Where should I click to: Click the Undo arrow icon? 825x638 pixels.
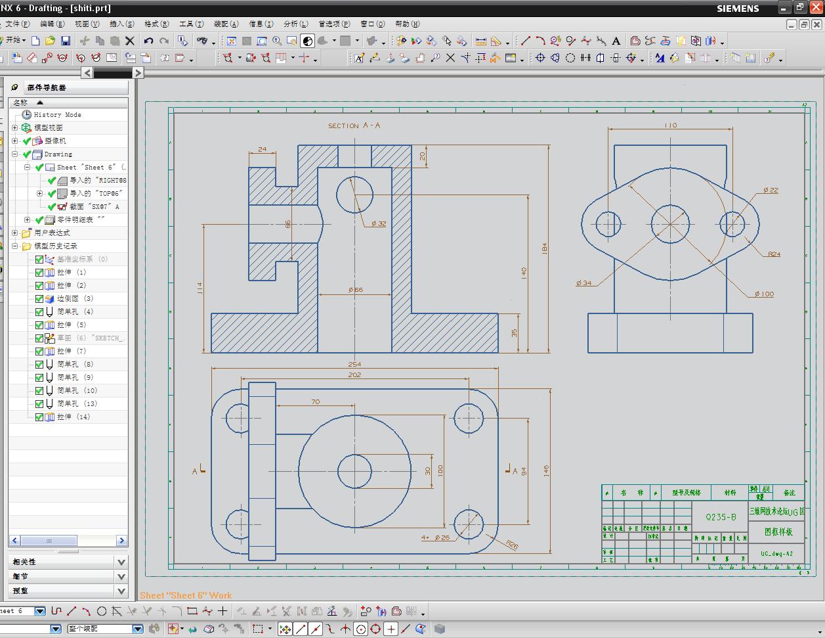[149, 41]
